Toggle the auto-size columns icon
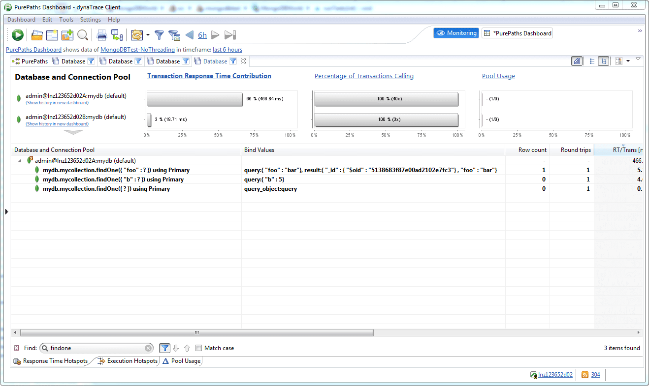 (577, 61)
